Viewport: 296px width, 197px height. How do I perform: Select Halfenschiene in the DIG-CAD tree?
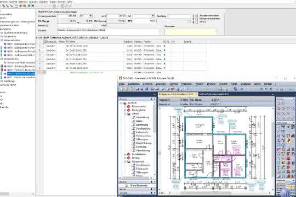point(144,136)
